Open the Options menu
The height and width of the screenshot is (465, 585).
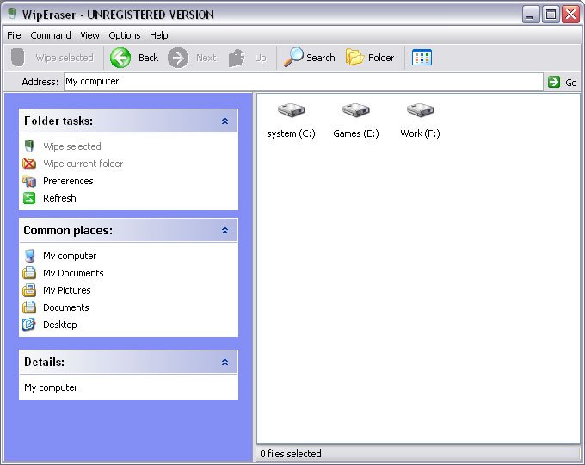[x=125, y=35]
